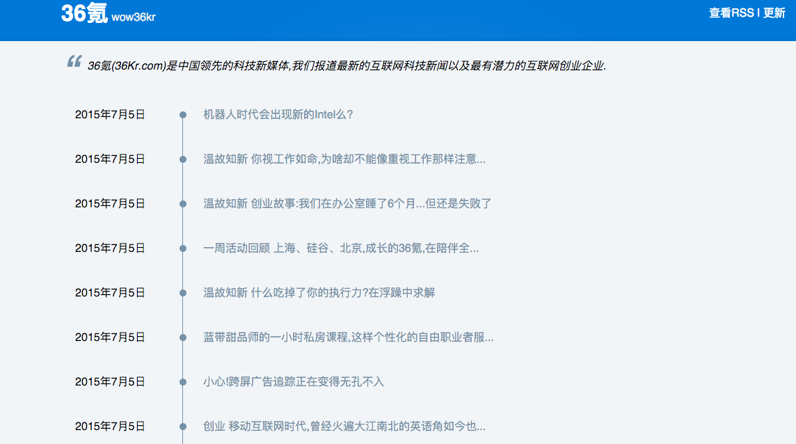Viewport: 796px width, 444px height.
Task: Open the wow36kr account name
Action: pyautogui.click(x=134, y=17)
